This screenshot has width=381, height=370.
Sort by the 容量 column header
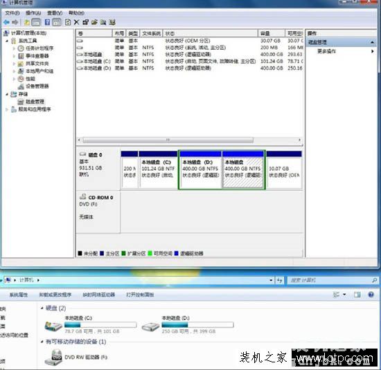point(271,33)
